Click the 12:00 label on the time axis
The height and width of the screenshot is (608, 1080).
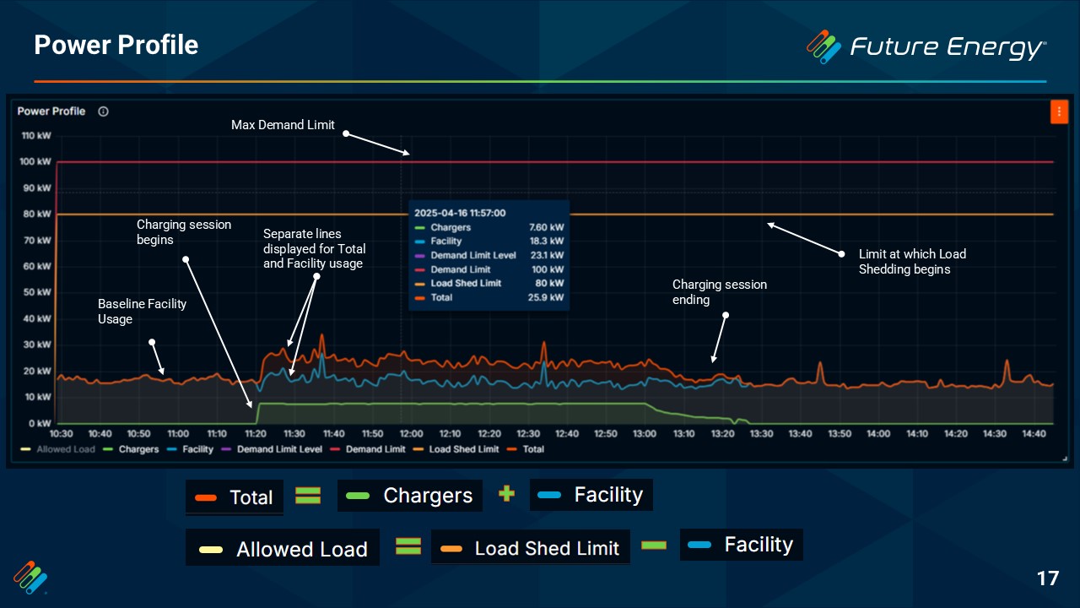click(x=412, y=434)
